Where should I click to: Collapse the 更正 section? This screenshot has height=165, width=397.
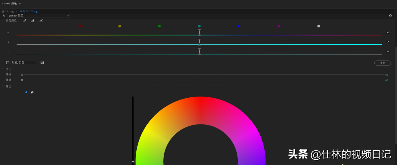(x=3, y=86)
